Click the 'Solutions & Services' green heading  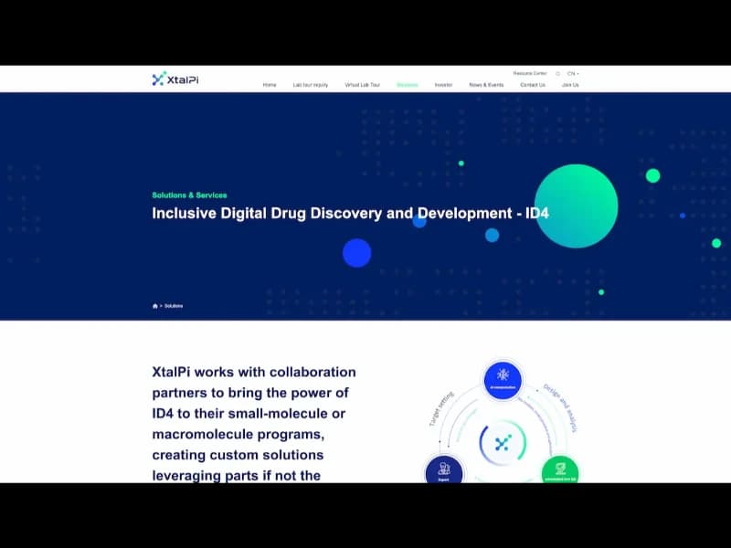pyautogui.click(x=189, y=195)
